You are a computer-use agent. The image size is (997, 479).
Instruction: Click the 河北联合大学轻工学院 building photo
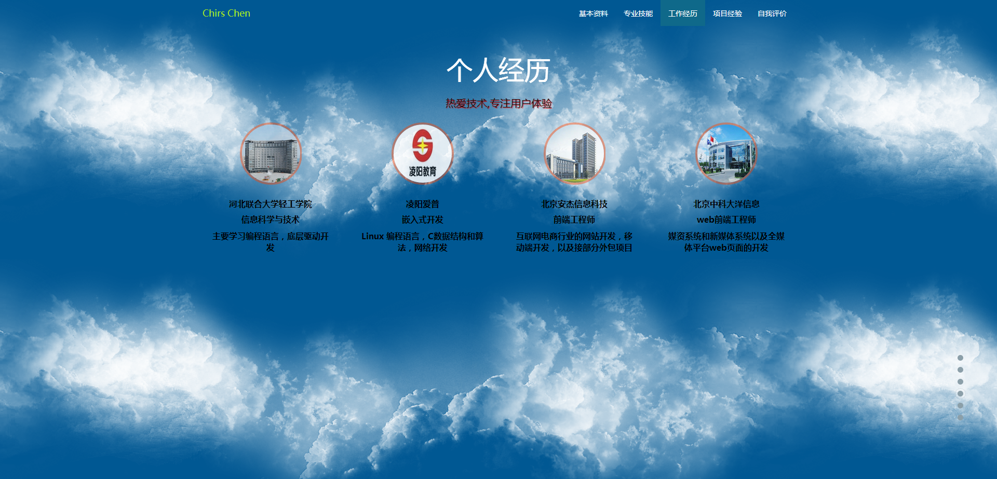(x=271, y=154)
